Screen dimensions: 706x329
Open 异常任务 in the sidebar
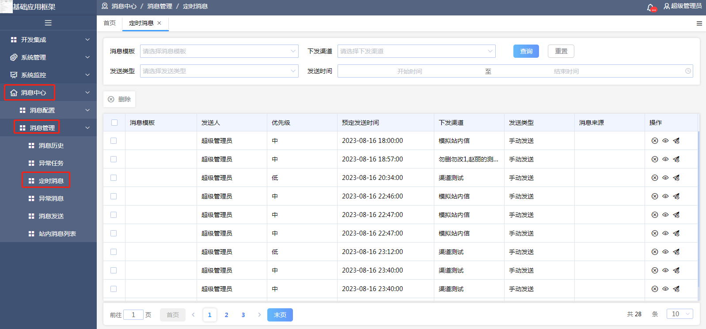point(51,163)
